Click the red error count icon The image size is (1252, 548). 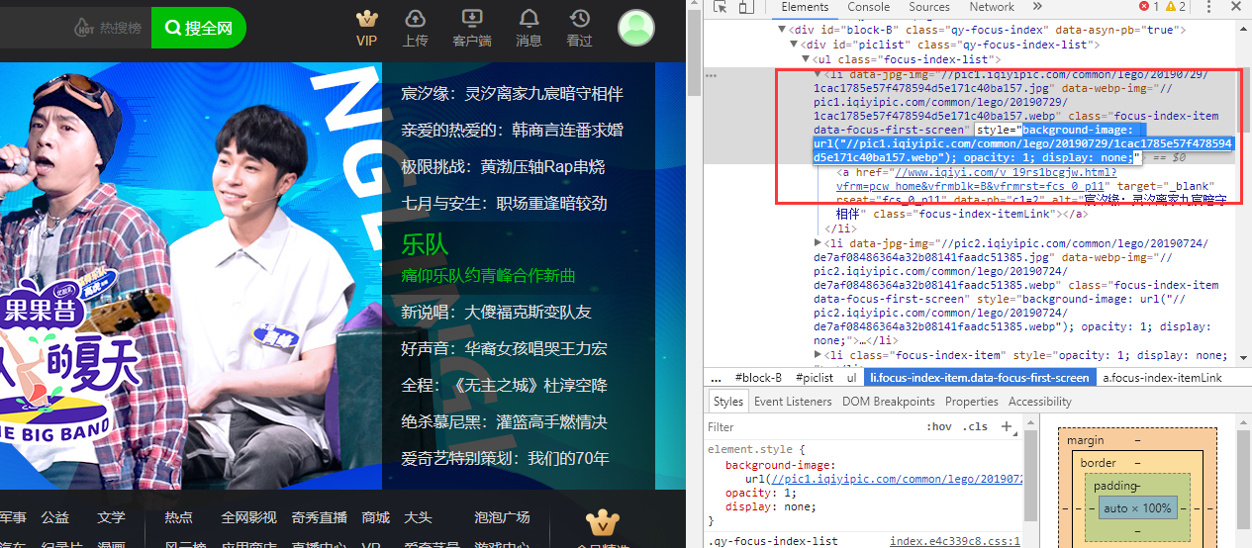pyautogui.click(x=1144, y=7)
